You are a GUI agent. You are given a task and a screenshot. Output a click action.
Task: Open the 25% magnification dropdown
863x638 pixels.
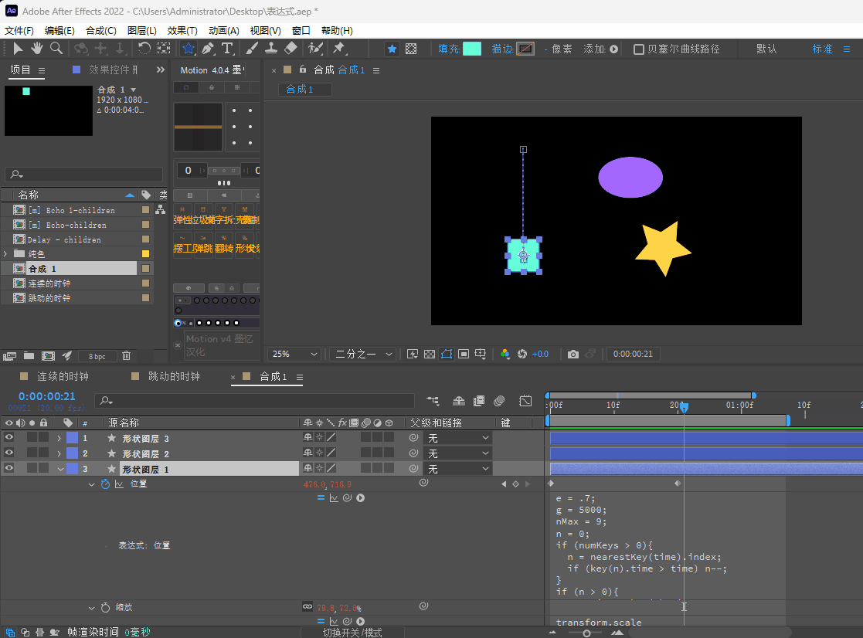294,354
